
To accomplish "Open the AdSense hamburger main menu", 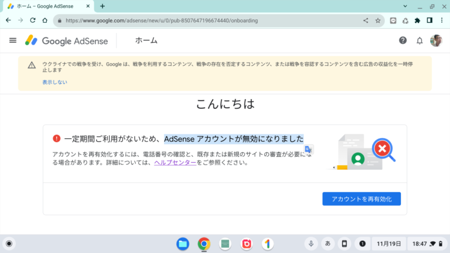I will pyautogui.click(x=13, y=40).
